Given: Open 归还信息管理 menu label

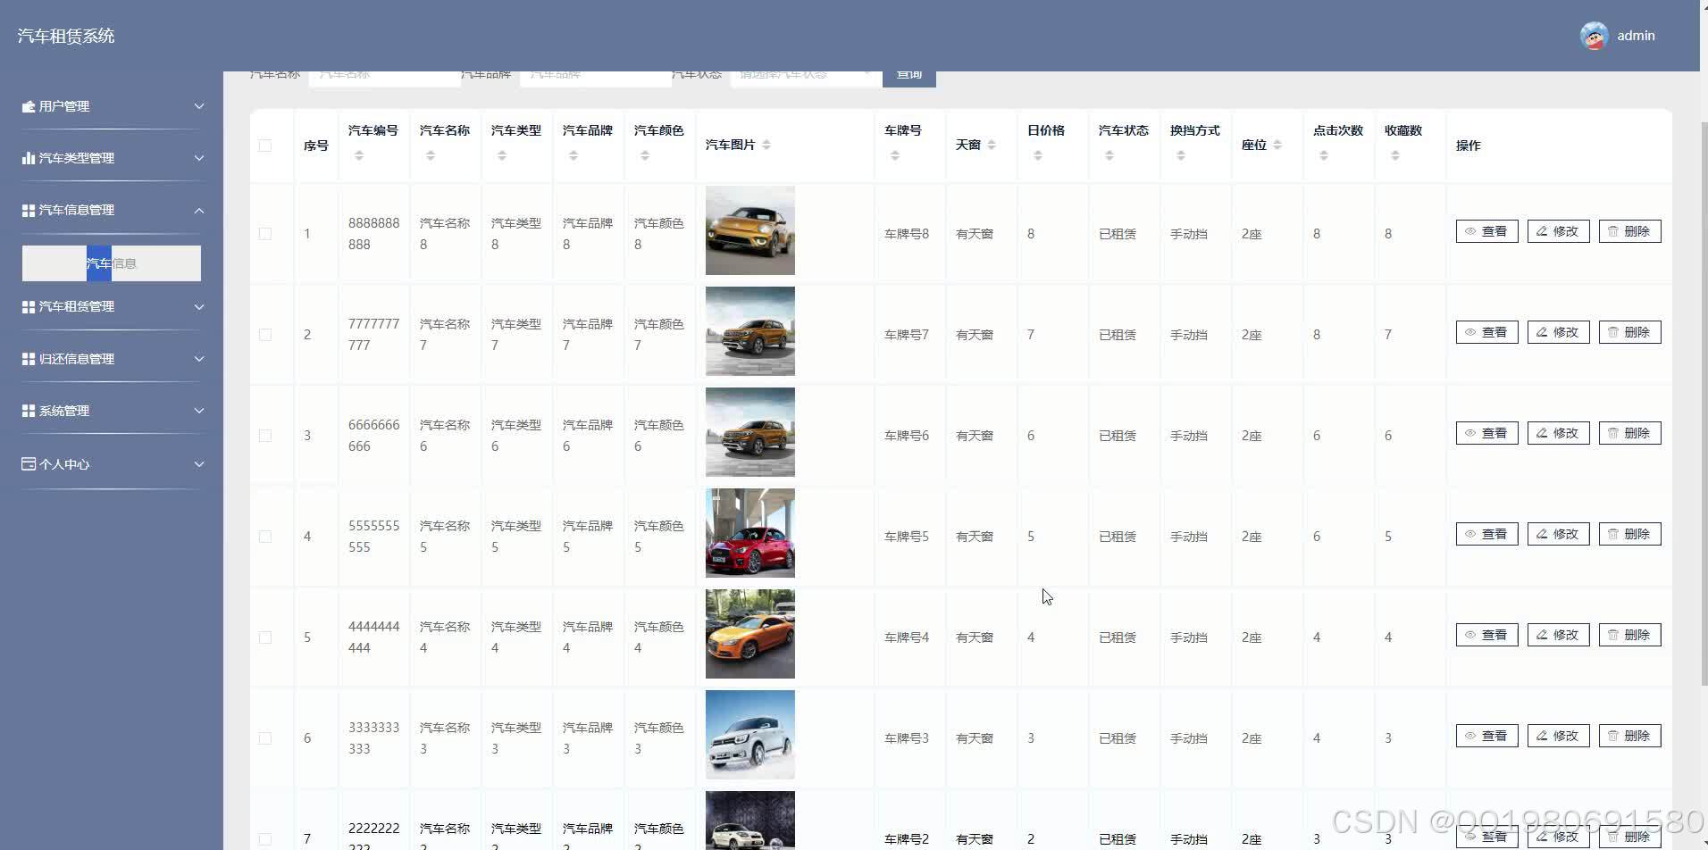Looking at the screenshot, I should [x=77, y=359].
